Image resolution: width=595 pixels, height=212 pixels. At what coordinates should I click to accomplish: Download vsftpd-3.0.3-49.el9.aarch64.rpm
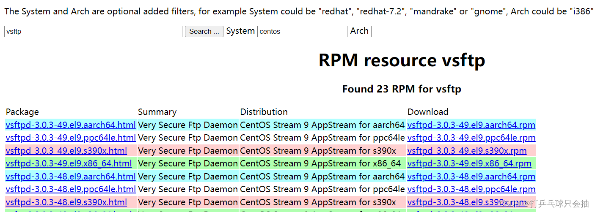(471, 125)
